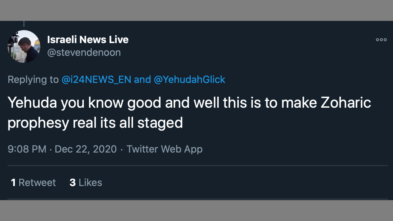
Task: Click the word staged ending the tweet
Action: pos(160,123)
